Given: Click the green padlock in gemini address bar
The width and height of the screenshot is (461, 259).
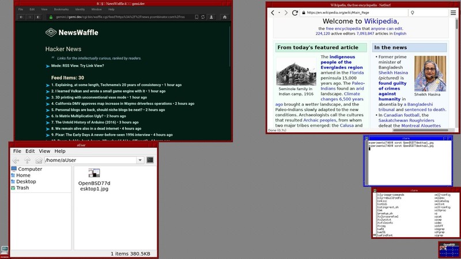Looking at the screenshot, I should [x=51, y=17].
